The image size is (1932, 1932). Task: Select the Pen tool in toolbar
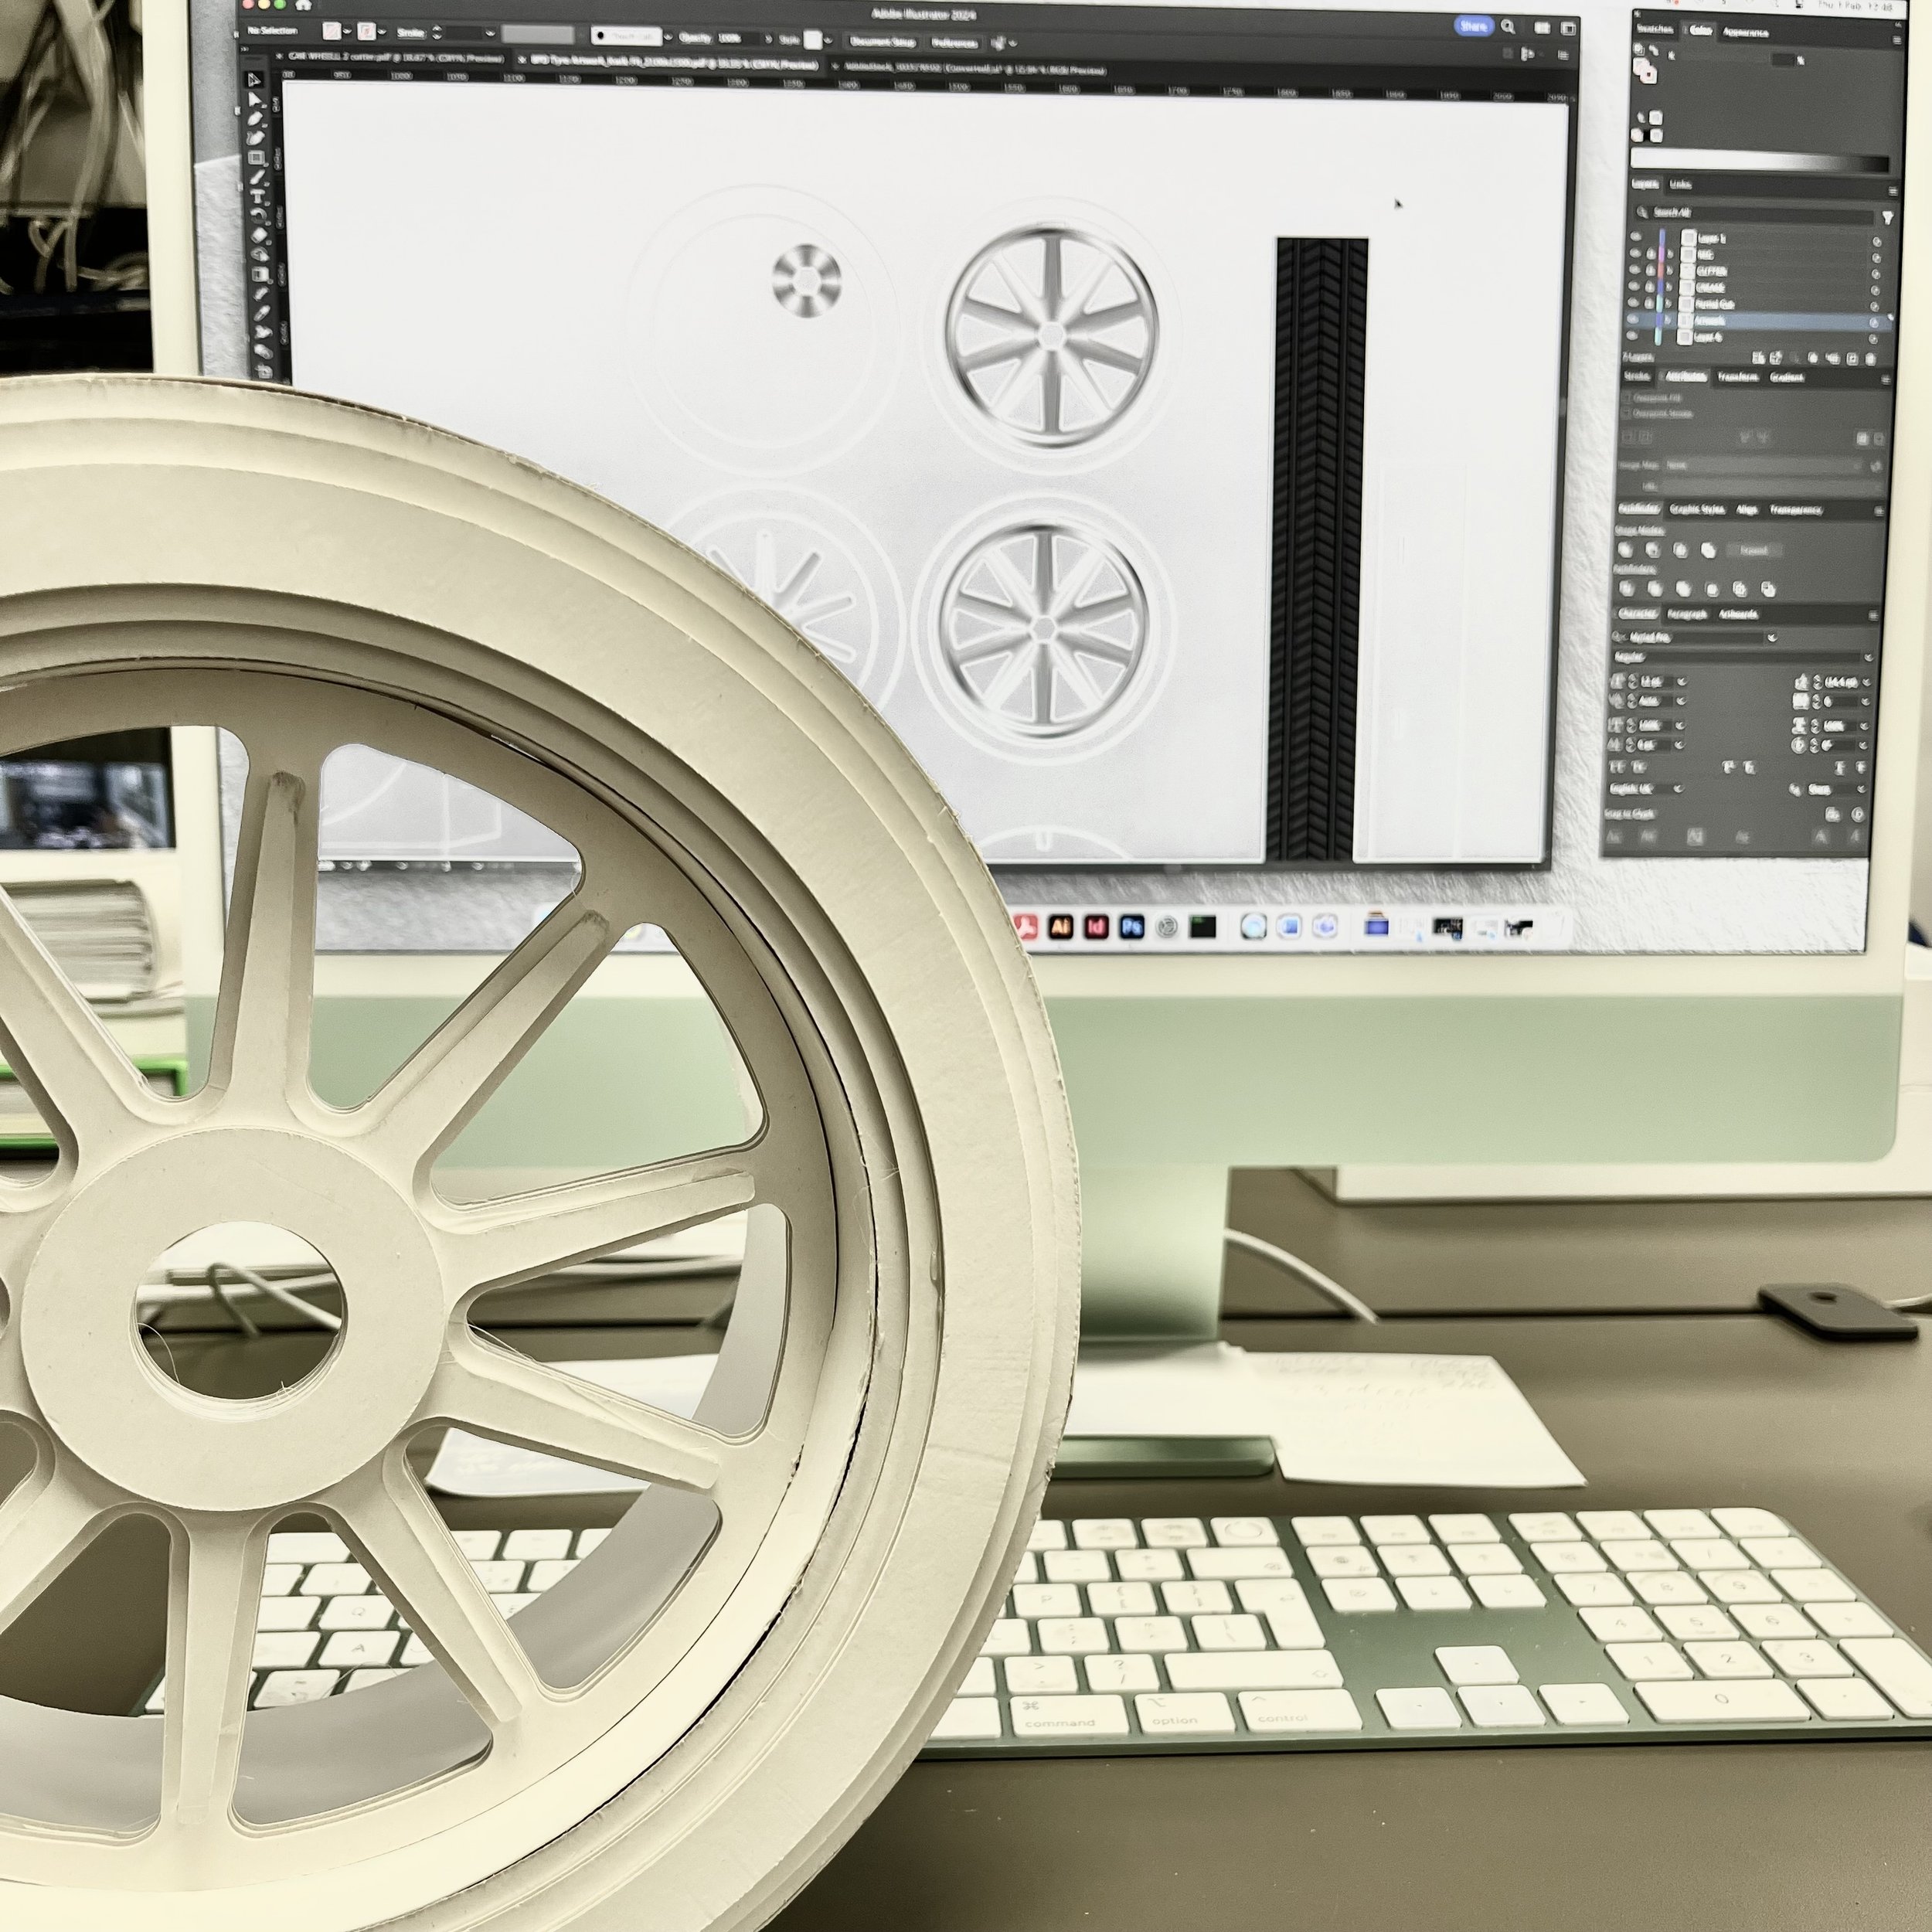pos(254,120)
